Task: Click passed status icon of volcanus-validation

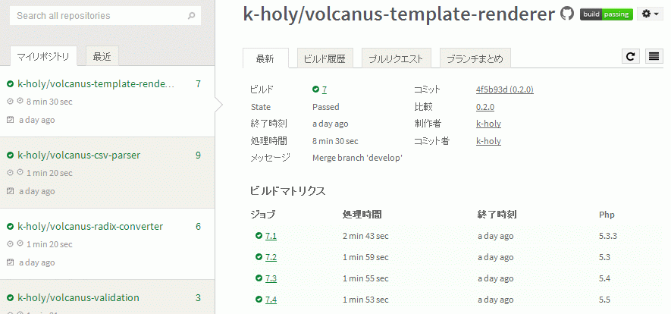Action: pos(11,298)
